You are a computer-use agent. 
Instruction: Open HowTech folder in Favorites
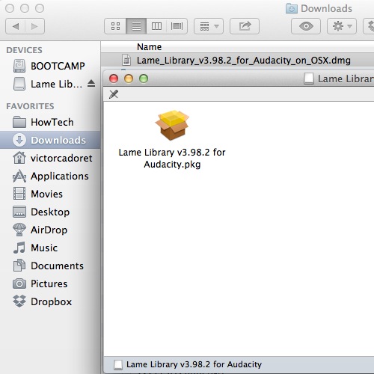pos(50,122)
